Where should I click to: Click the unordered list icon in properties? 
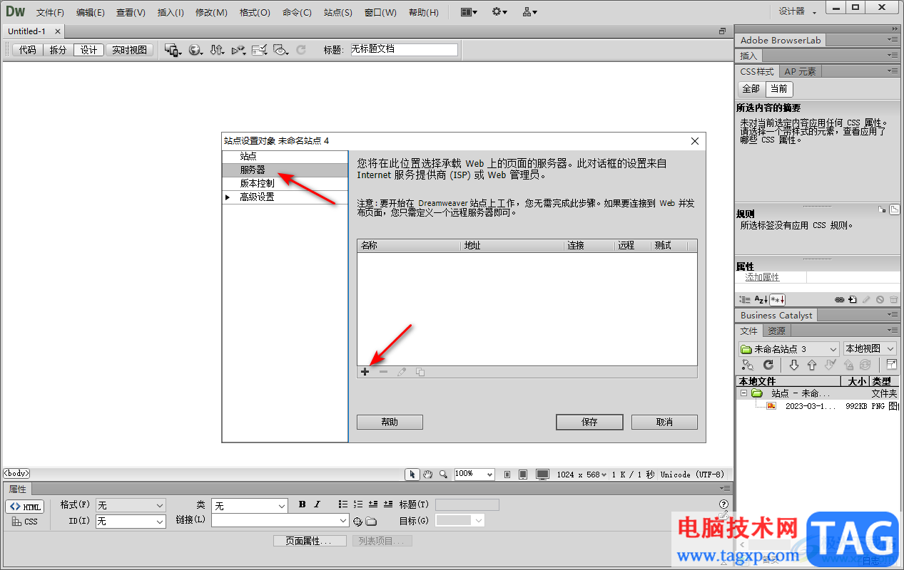click(343, 504)
